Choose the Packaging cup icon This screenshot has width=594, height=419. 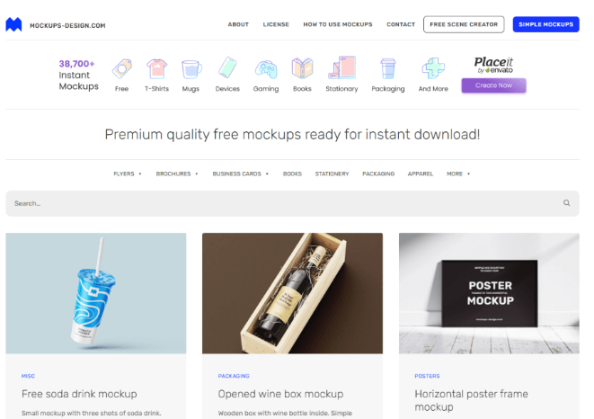point(388,68)
